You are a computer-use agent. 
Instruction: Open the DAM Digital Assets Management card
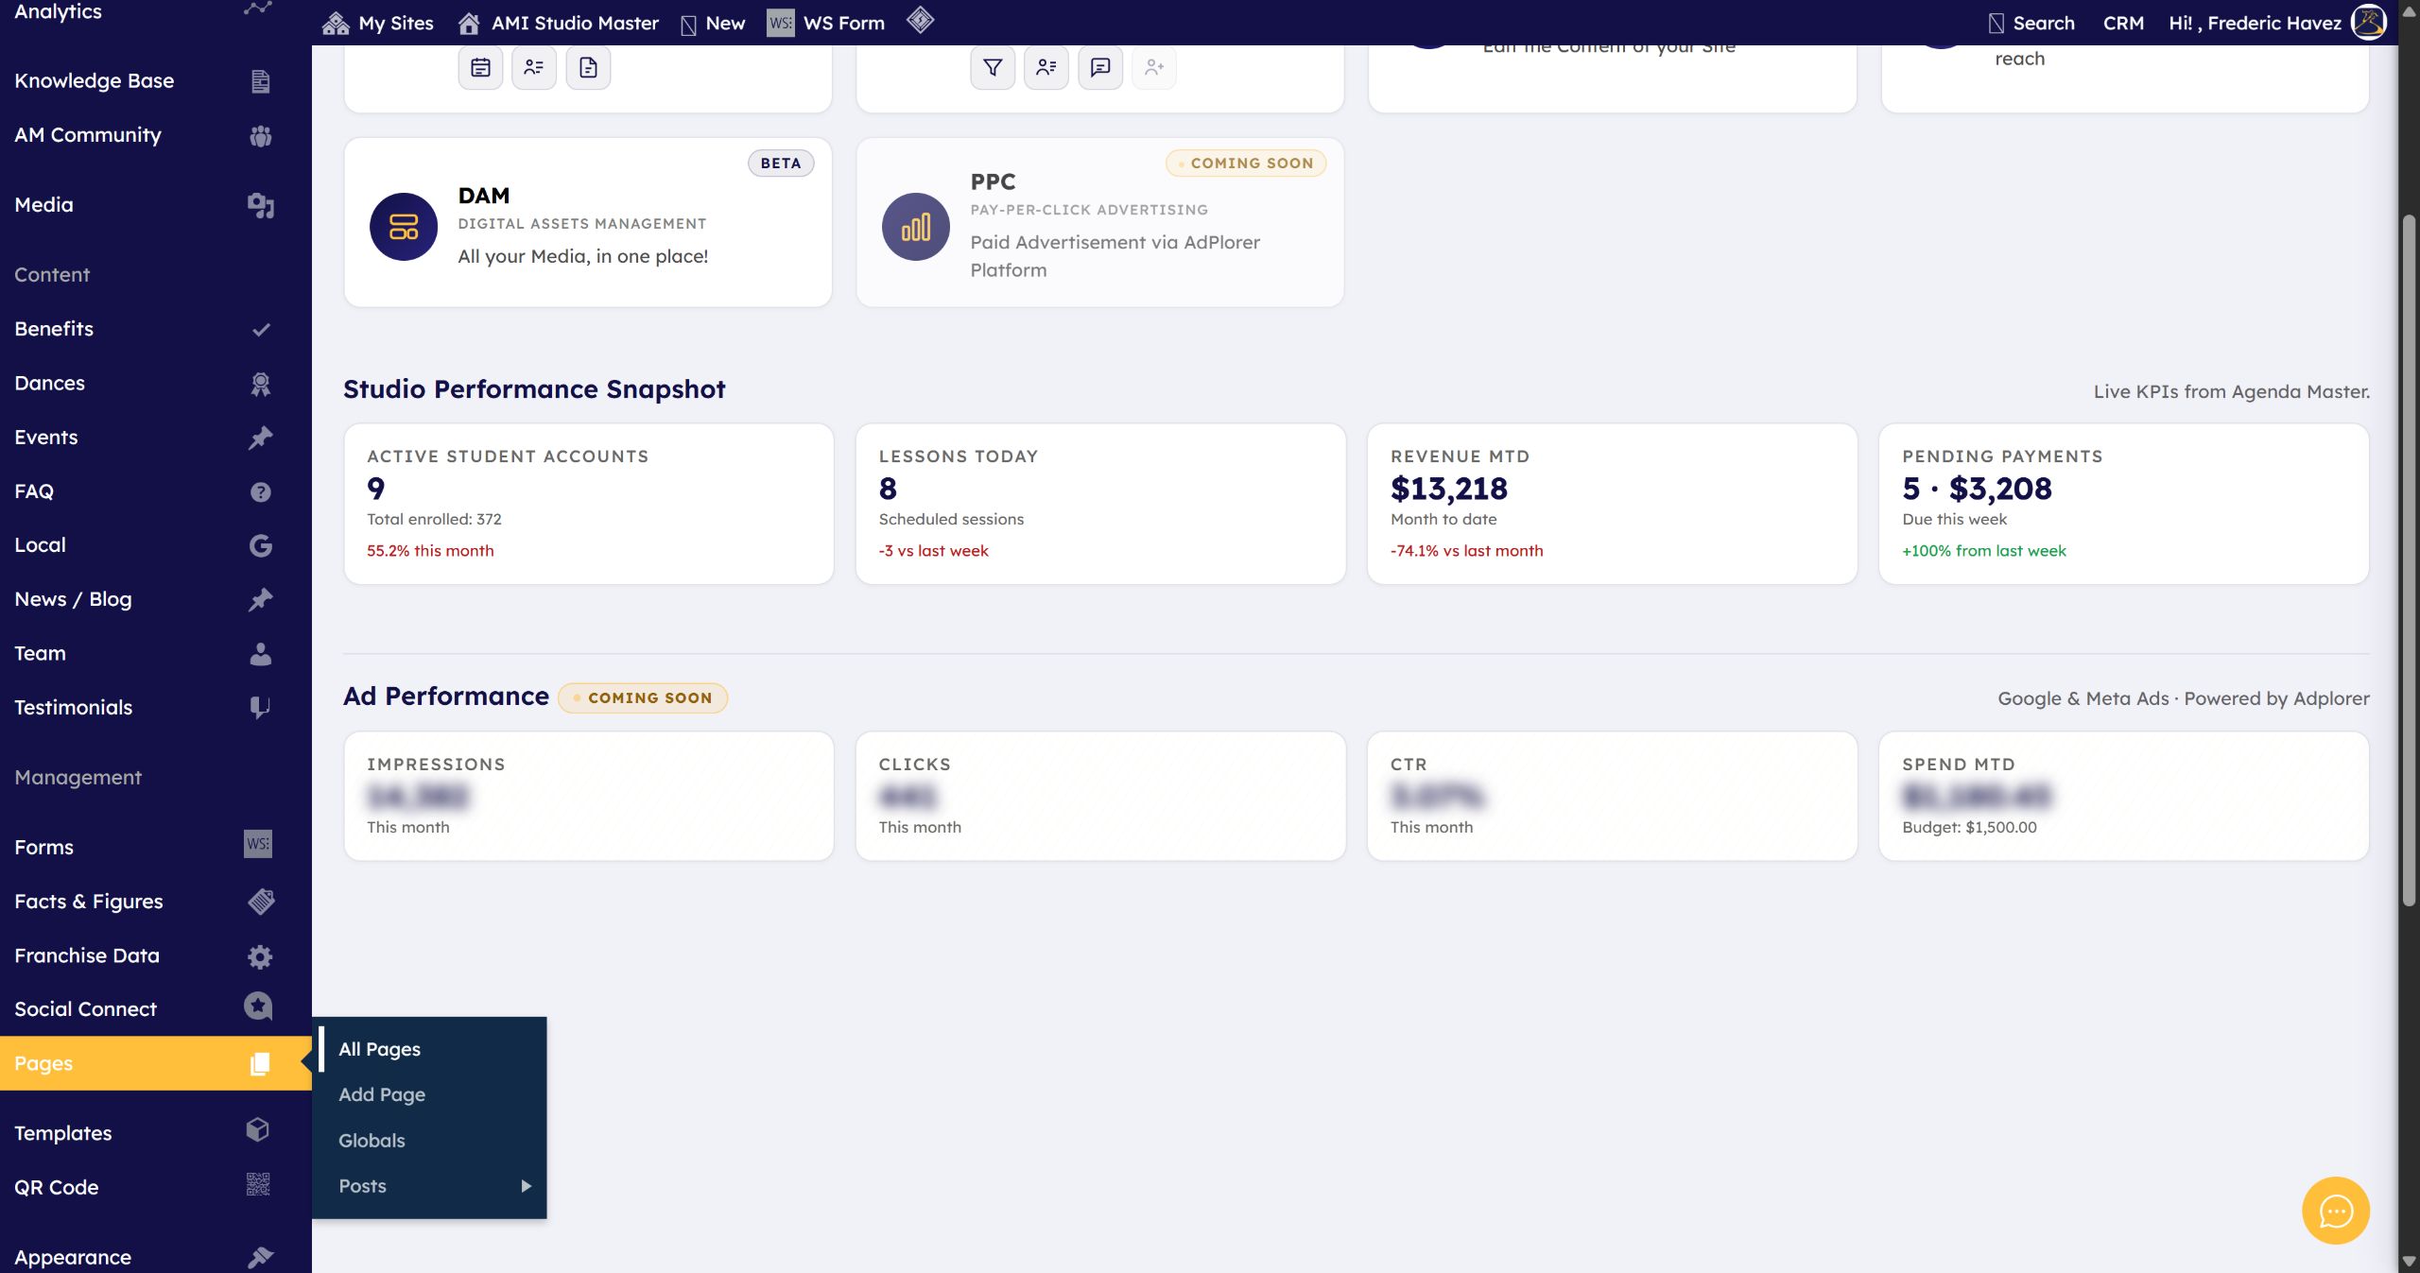tap(588, 222)
